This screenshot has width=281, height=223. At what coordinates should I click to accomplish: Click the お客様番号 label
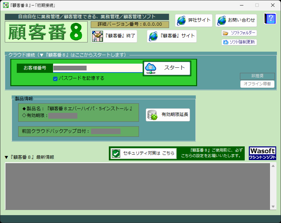35,68
